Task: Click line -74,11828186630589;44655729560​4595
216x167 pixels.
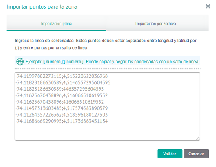Action: [59, 89]
